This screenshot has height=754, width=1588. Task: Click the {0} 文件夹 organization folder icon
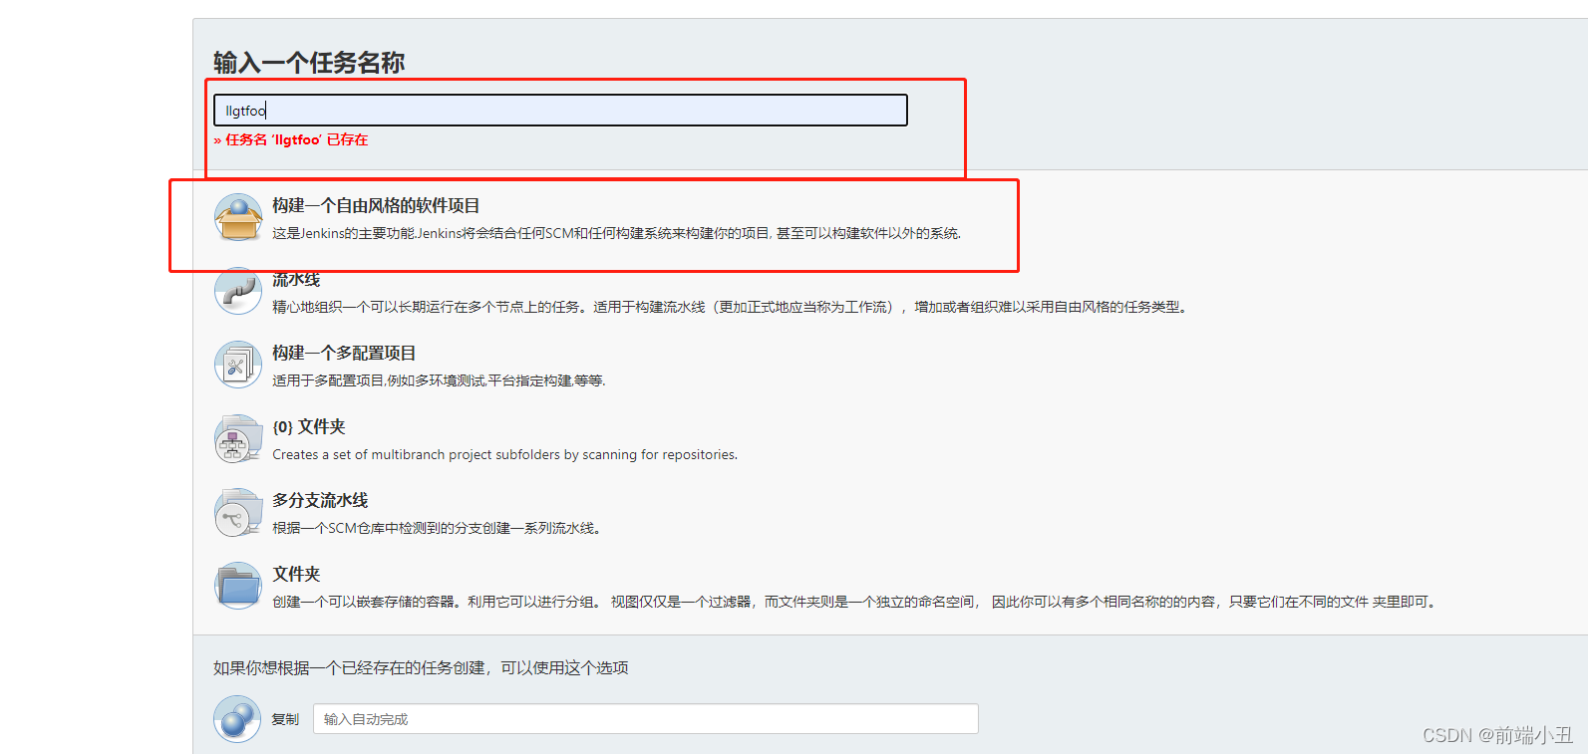pyautogui.click(x=238, y=438)
